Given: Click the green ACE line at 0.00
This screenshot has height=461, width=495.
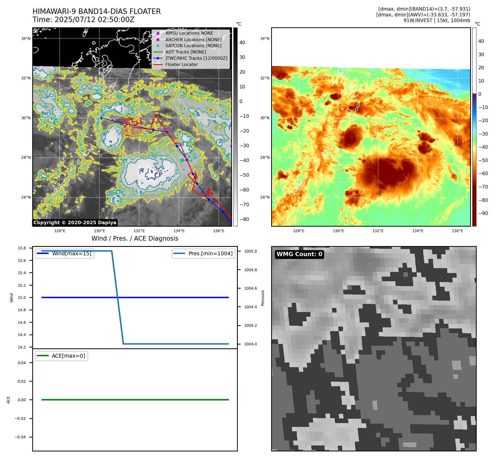Looking at the screenshot, I should 135,400.
